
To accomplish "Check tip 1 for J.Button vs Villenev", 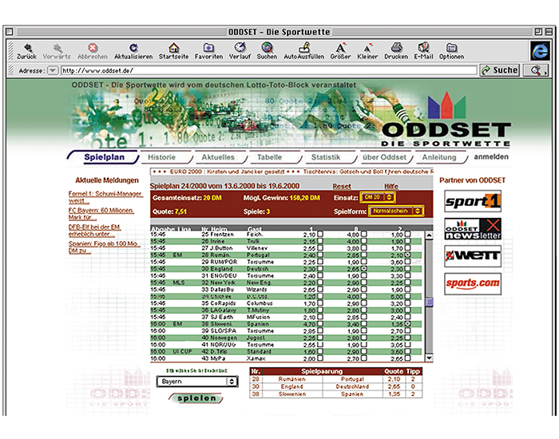I will pos(320,247).
